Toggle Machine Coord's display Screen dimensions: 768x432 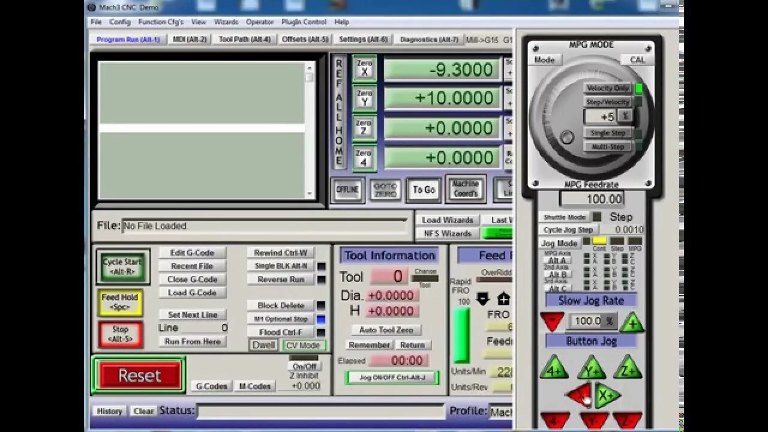click(466, 189)
